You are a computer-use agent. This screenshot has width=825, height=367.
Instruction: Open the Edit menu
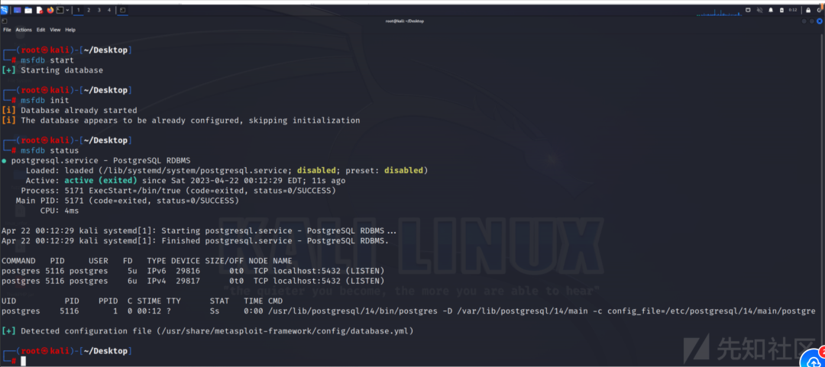(40, 30)
